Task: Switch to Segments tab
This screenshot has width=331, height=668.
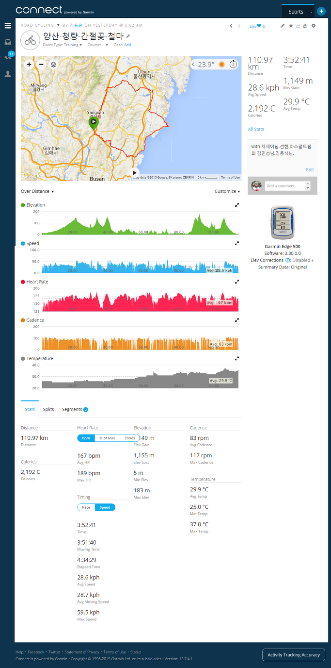Action: 75,409
